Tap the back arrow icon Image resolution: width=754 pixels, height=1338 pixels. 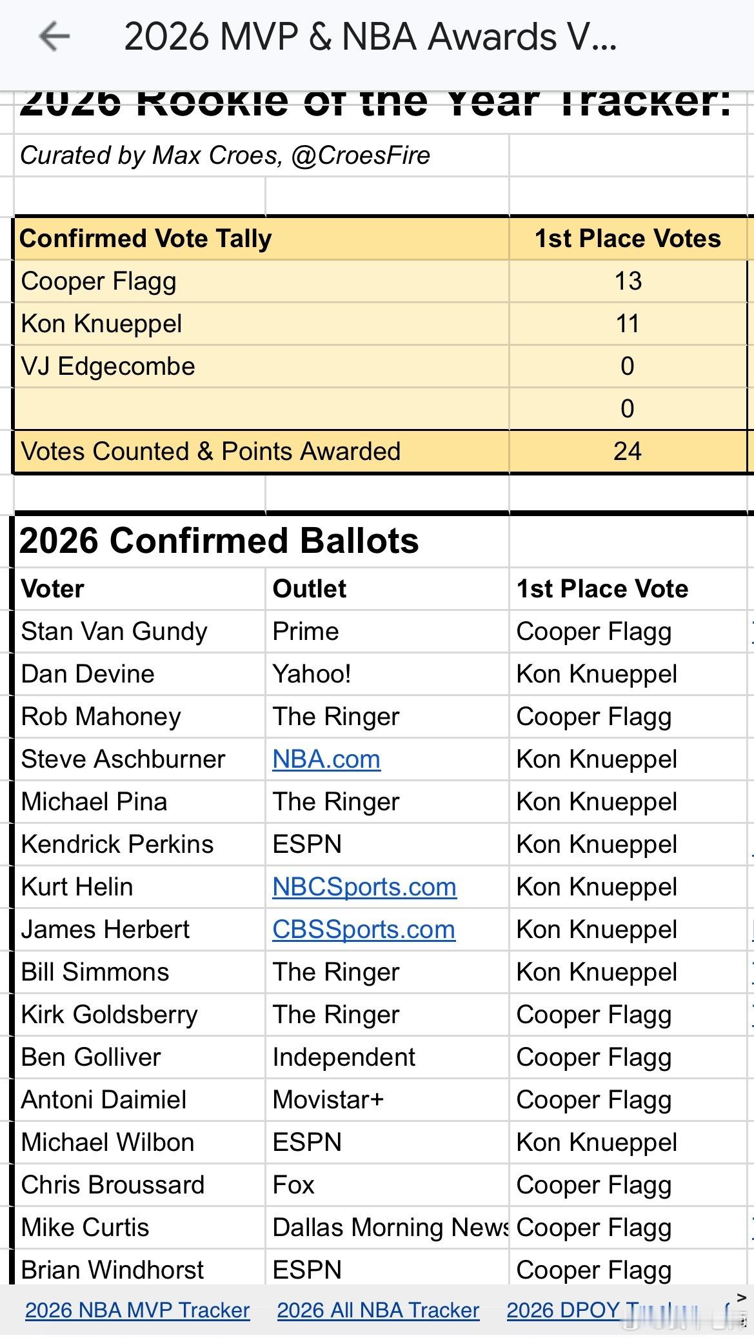tap(54, 36)
